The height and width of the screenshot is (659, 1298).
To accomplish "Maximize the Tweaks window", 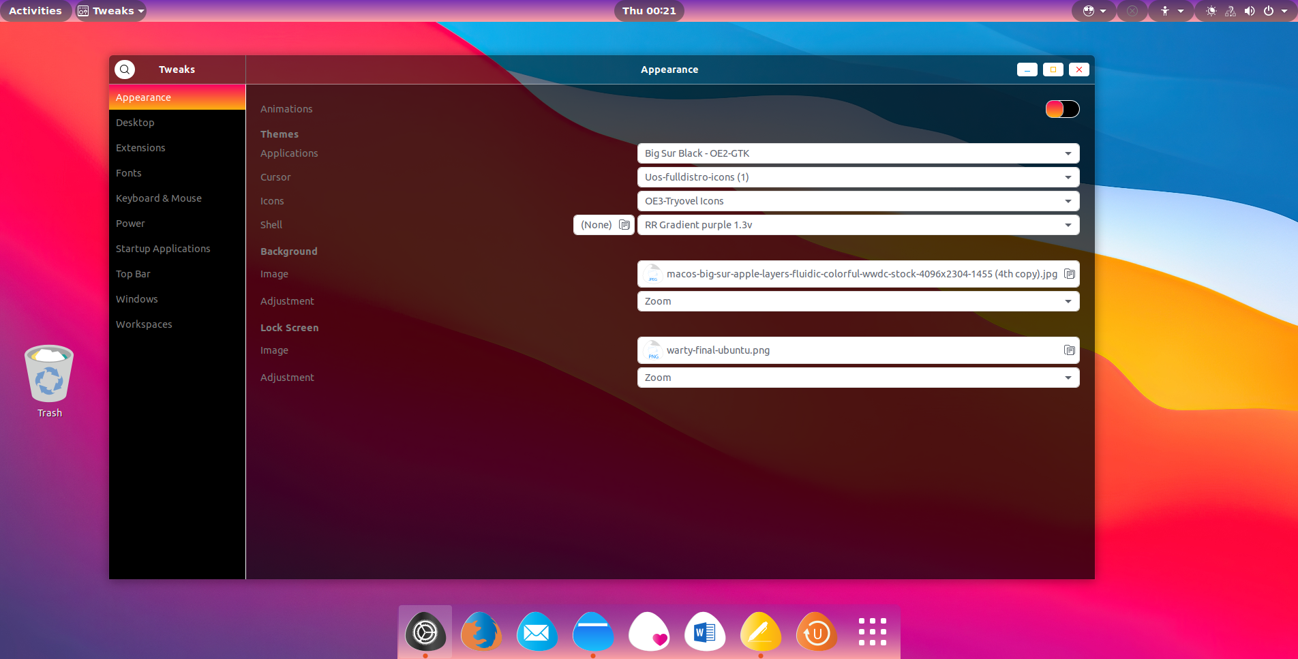I will coord(1053,70).
